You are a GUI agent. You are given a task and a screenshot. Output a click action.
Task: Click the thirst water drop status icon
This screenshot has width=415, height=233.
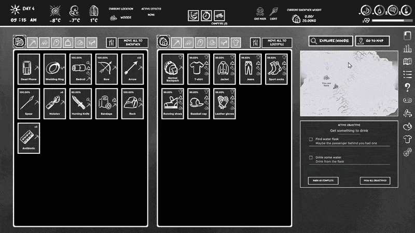[x=379, y=10]
